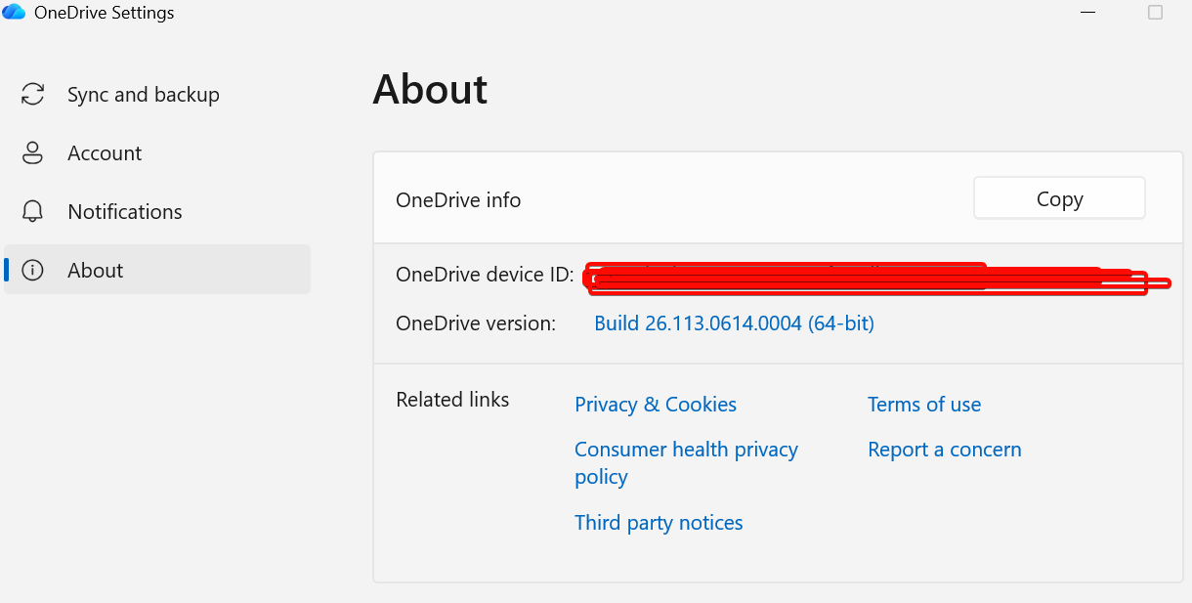Click the OneDrive Settings window title
Screen dimensions: 1192x603
pos(105,13)
